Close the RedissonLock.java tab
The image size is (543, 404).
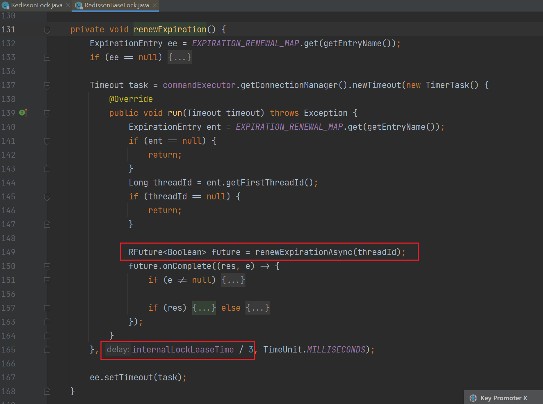click(x=68, y=5)
